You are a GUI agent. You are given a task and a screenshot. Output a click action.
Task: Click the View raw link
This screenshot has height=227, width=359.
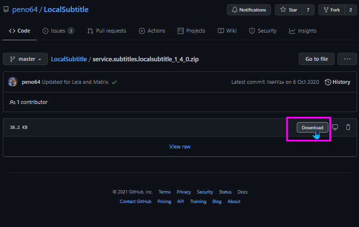[x=179, y=147]
